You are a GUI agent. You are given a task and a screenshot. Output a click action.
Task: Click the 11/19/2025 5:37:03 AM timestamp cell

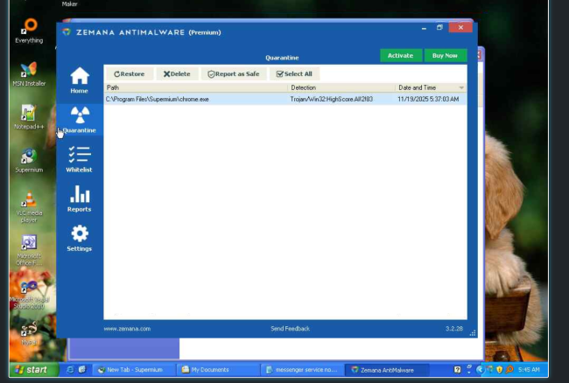coord(428,99)
